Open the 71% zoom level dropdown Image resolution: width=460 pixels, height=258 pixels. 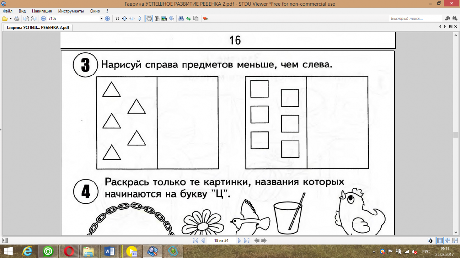coord(101,19)
